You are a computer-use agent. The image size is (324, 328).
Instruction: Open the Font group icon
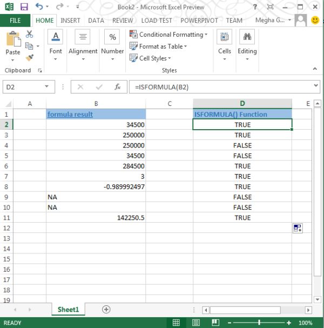[x=56, y=37]
